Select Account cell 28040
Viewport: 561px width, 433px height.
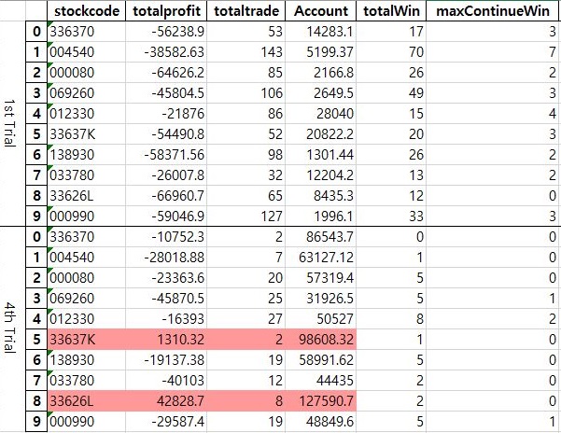(x=320, y=114)
